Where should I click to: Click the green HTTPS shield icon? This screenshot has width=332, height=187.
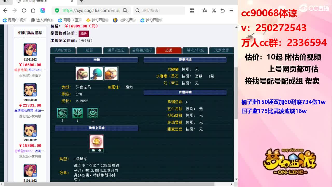point(57,11)
